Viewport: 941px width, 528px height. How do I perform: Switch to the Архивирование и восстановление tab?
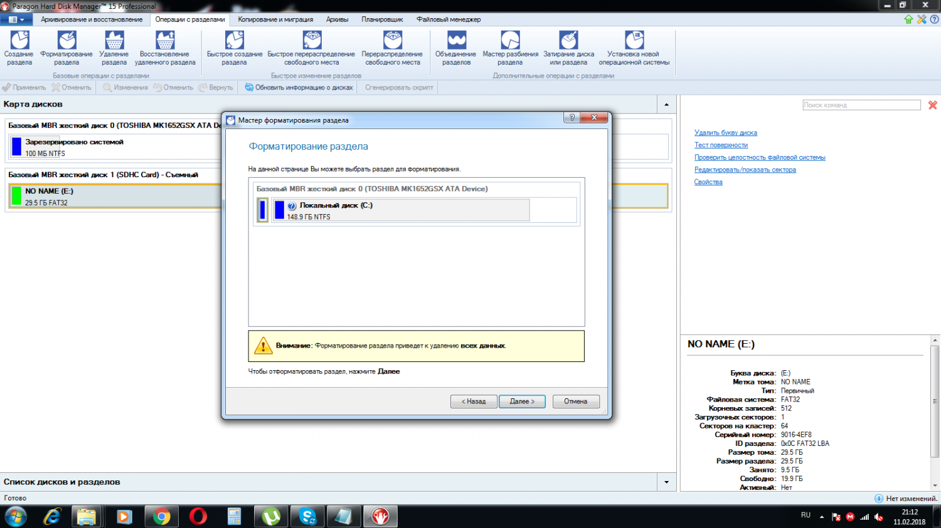click(92, 19)
